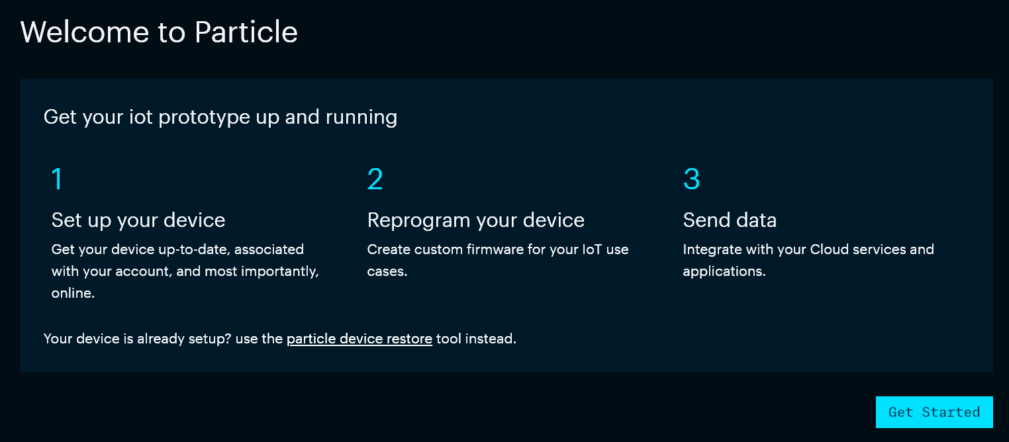Click the custom firmware description text
Image resolution: width=1009 pixels, height=442 pixels.
tap(498, 260)
